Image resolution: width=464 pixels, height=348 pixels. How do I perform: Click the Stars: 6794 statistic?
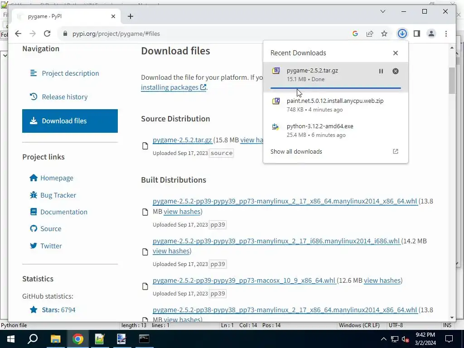pyautogui.click(x=58, y=310)
